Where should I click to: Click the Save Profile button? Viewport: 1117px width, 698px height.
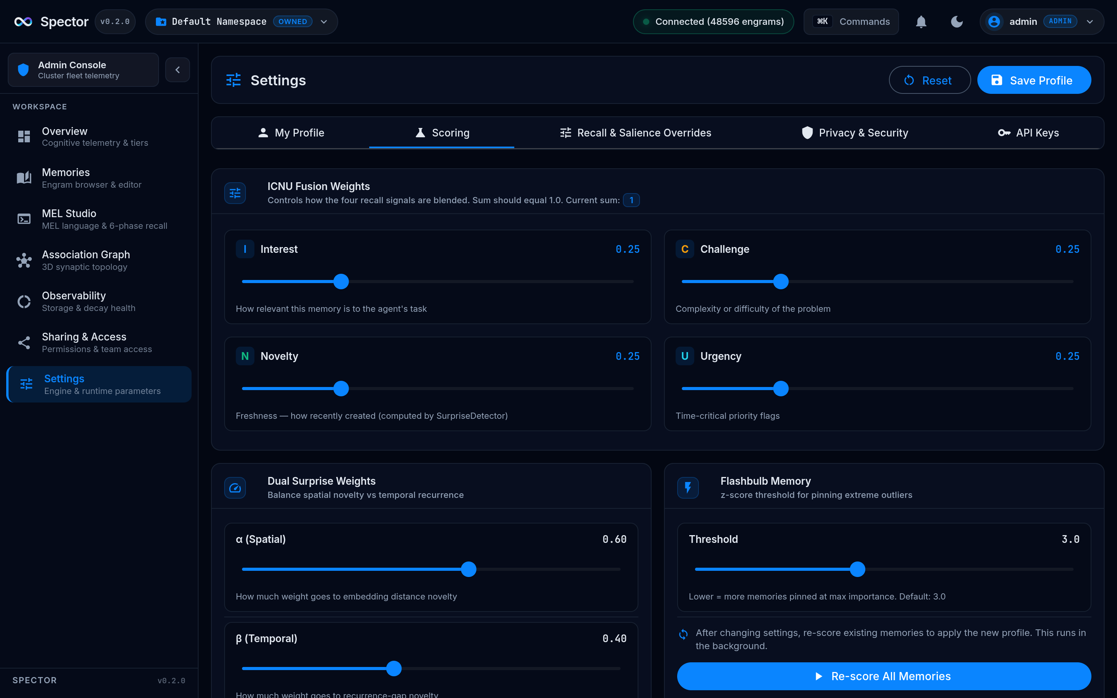click(x=1034, y=80)
